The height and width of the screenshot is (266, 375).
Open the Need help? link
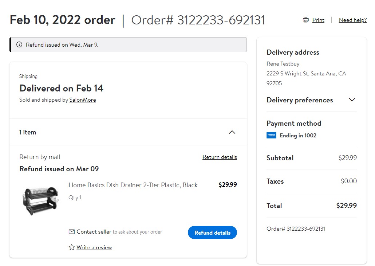353,20
